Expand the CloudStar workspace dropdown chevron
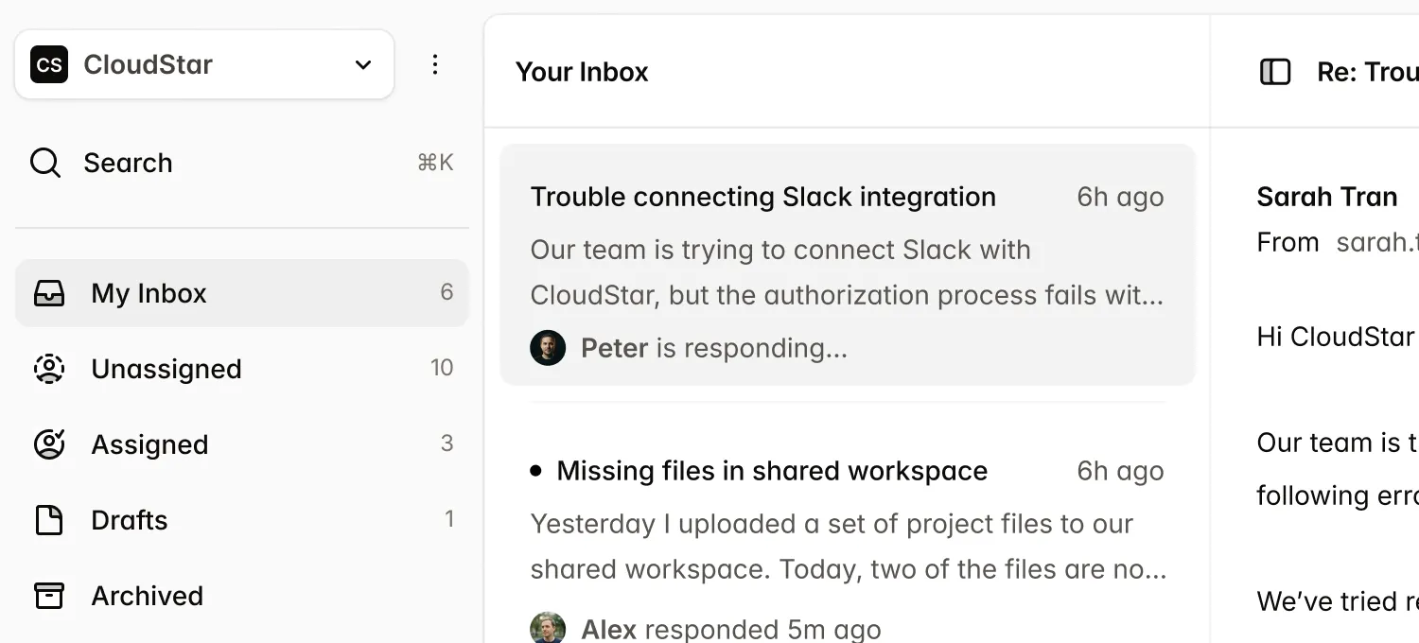1419x643 pixels. click(x=363, y=64)
